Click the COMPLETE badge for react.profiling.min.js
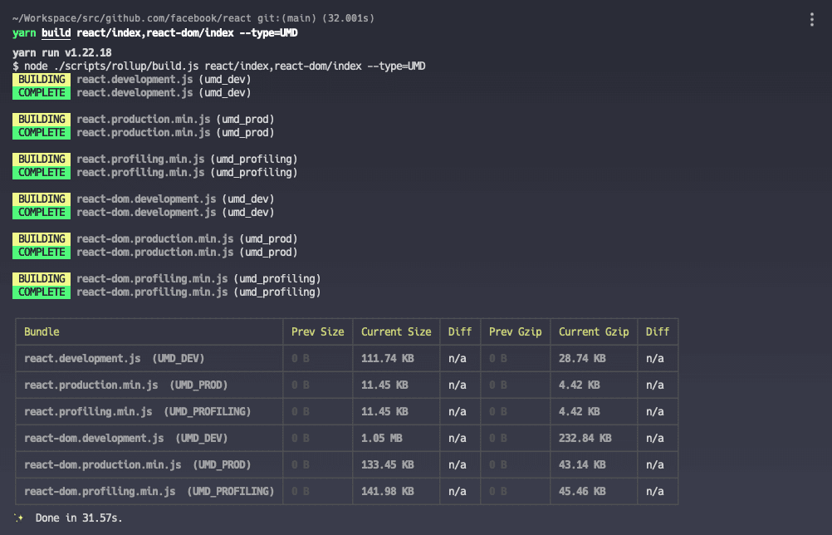The width and height of the screenshot is (832, 535). [x=42, y=172]
